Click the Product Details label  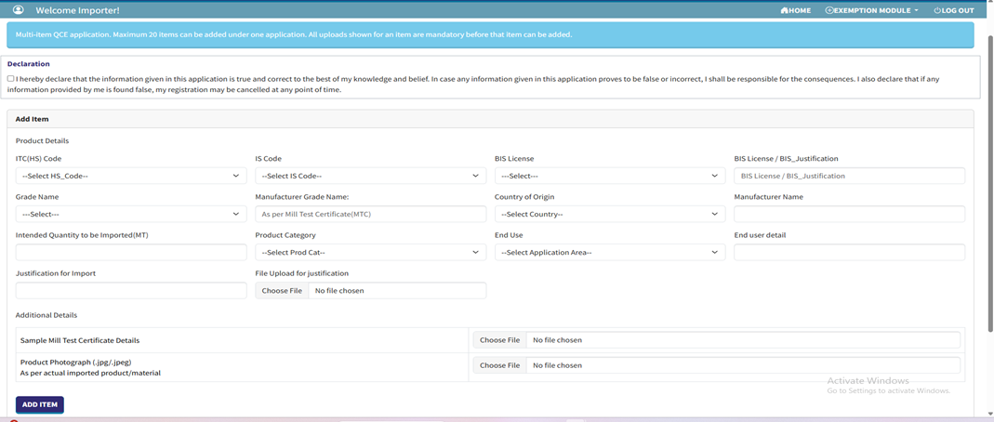[43, 140]
